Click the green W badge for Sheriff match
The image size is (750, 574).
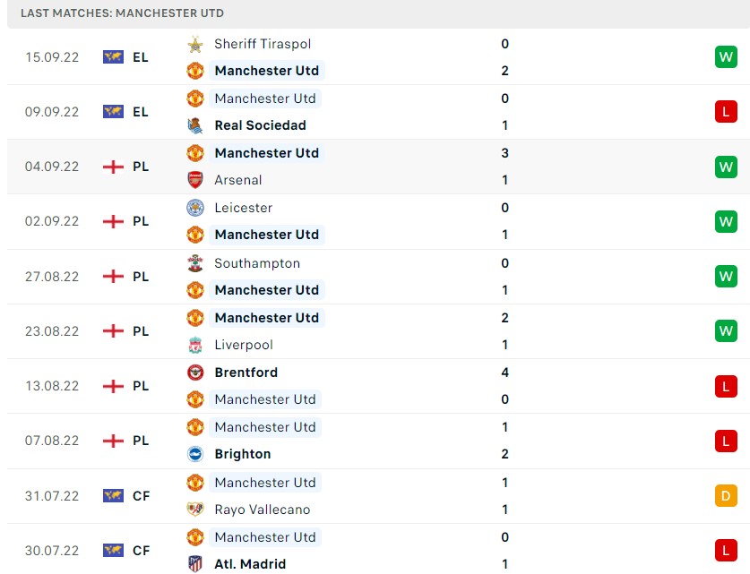tap(725, 57)
